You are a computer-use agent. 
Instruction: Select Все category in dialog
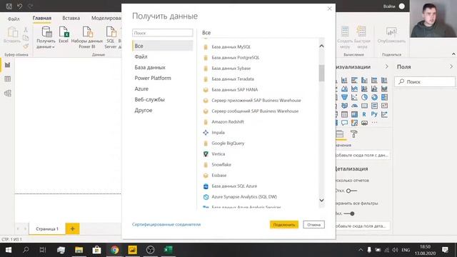tap(162, 46)
